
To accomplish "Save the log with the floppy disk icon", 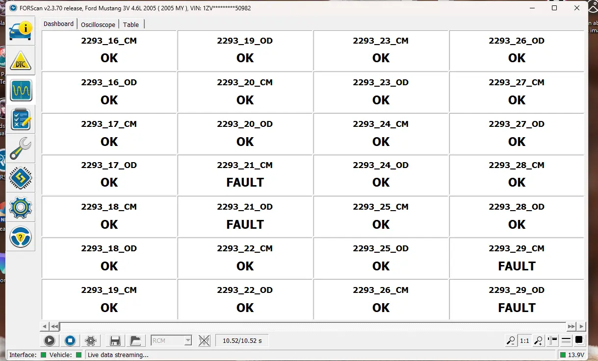I will click(x=115, y=340).
